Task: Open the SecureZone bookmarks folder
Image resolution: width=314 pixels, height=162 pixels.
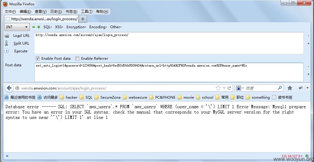Action: point(108,97)
